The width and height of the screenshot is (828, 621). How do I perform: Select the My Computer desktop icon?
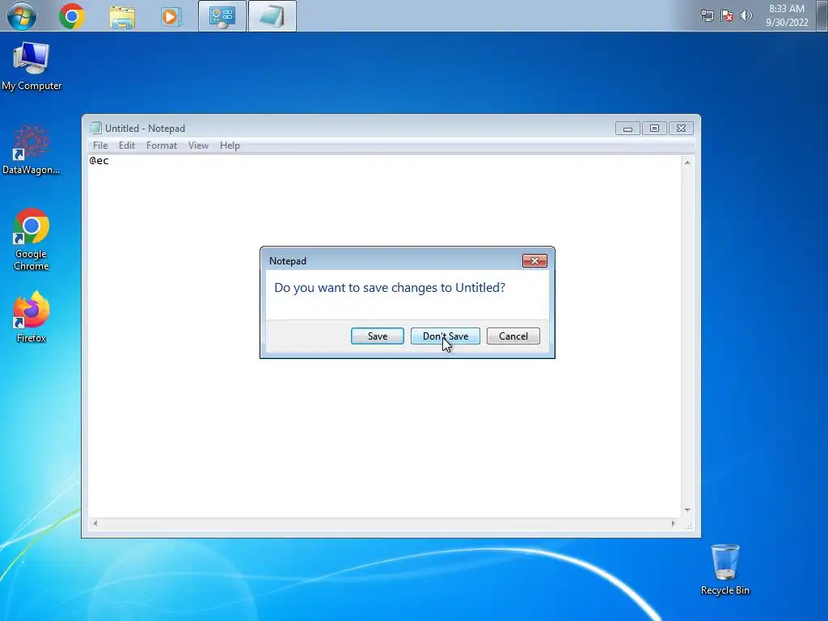pyautogui.click(x=32, y=66)
